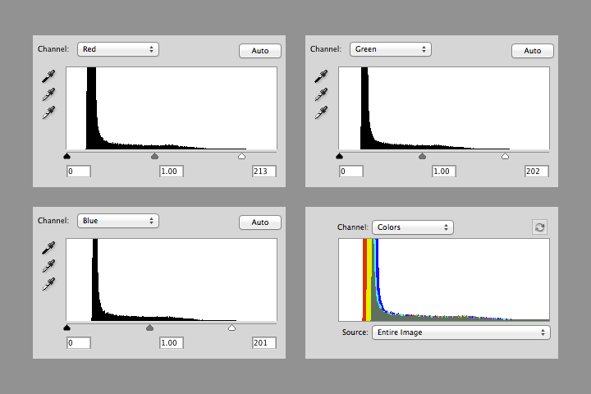
Task: Select gray point eyedropper in Blue panel
Action: tap(48, 266)
